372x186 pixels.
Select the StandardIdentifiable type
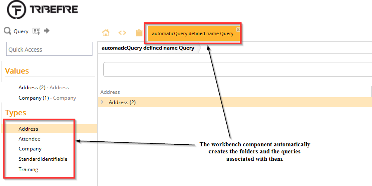click(x=43, y=159)
